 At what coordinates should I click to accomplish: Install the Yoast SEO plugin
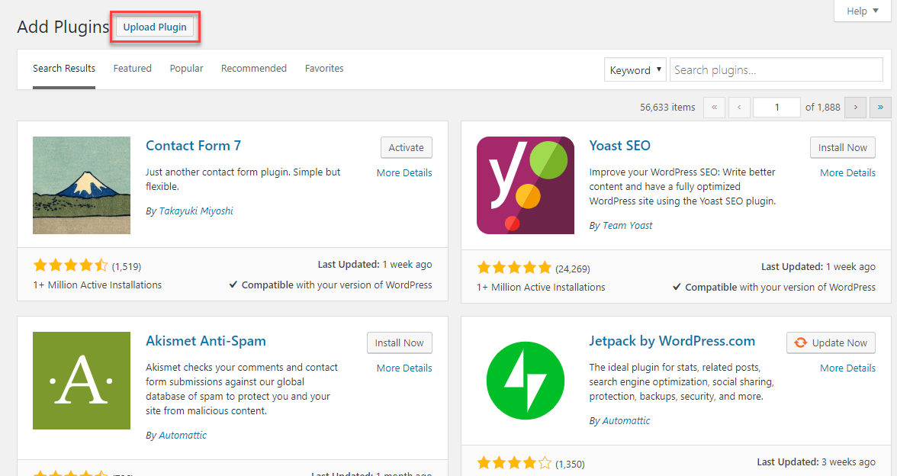coord(843,148)
